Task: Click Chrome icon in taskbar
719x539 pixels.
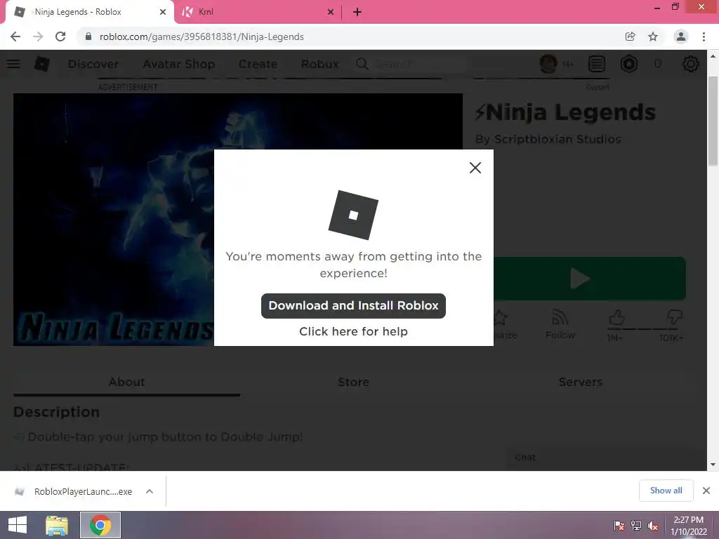Action: tap(100, 525)
